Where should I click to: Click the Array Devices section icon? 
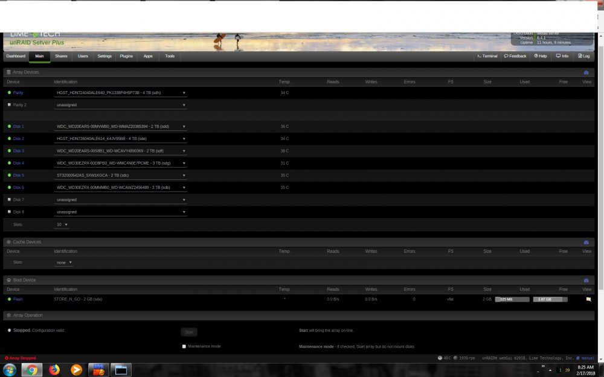(8, 72)
